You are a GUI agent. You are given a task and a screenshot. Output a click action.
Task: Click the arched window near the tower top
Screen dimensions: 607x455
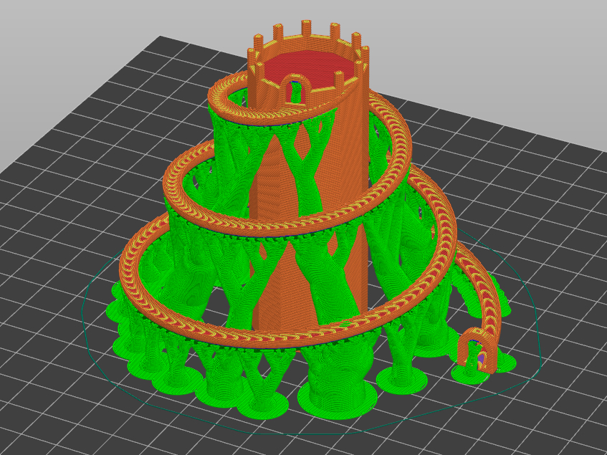pyautogui.click(x=295, y=90)
